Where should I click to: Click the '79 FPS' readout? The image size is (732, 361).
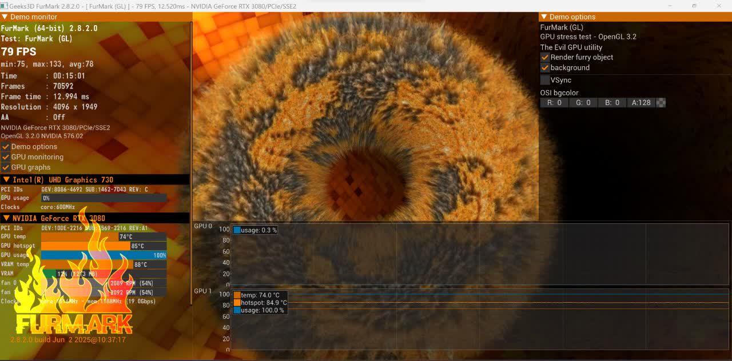19,52
